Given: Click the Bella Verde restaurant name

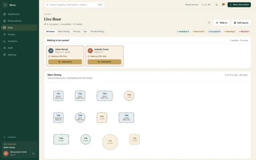Looking at the screenshot, I should [9, 148].
